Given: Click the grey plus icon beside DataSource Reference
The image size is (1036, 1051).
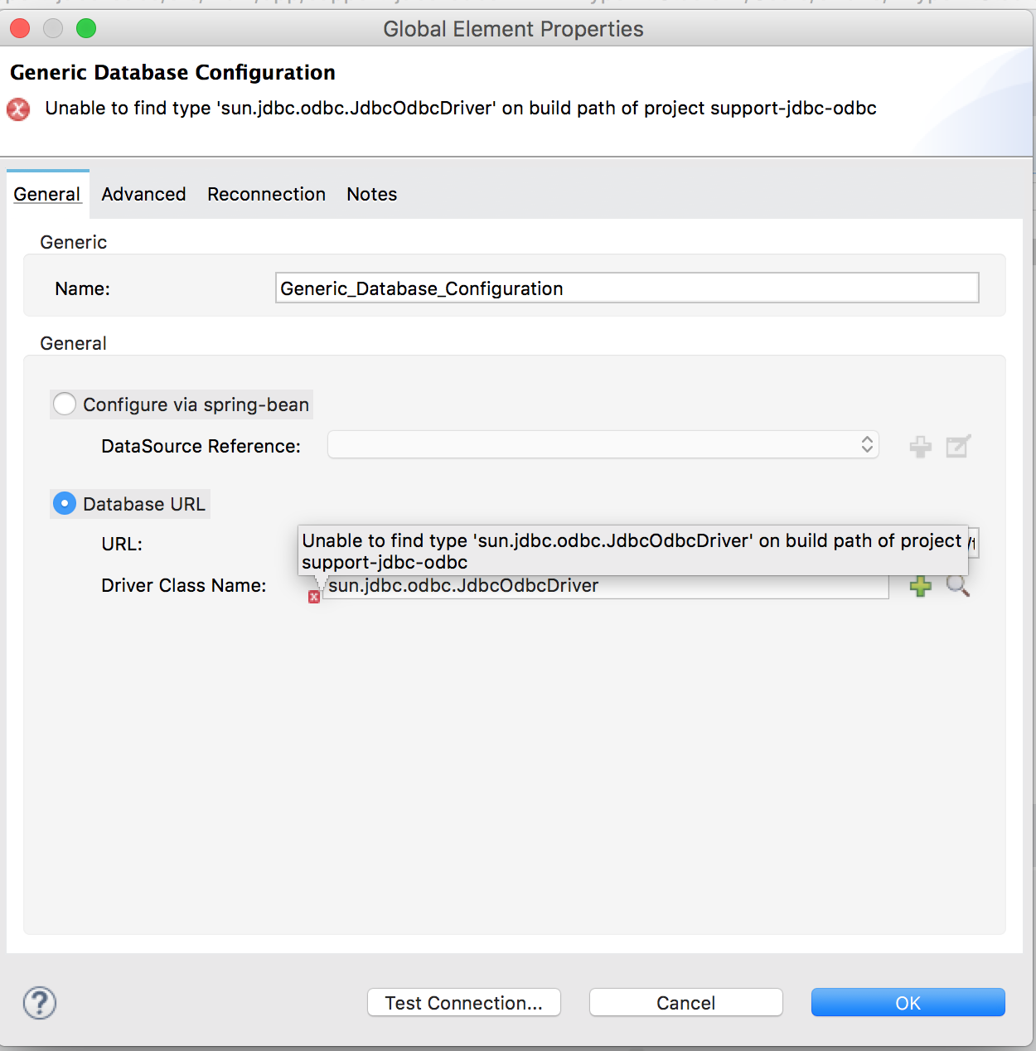Looking at the screenshot, I should (920, 447).
